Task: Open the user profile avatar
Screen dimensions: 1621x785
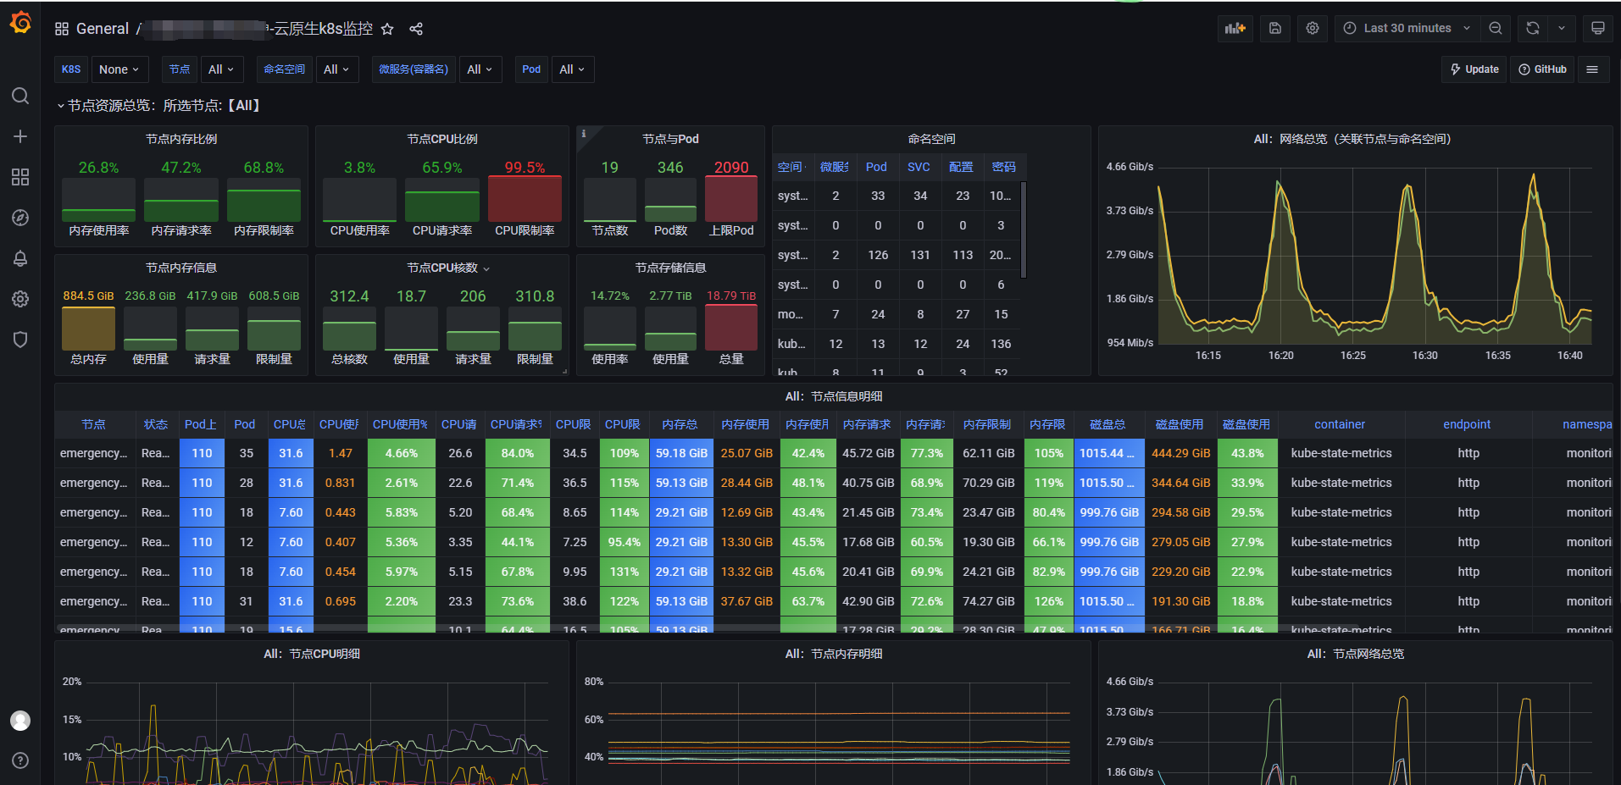Action: pos(20,721)
